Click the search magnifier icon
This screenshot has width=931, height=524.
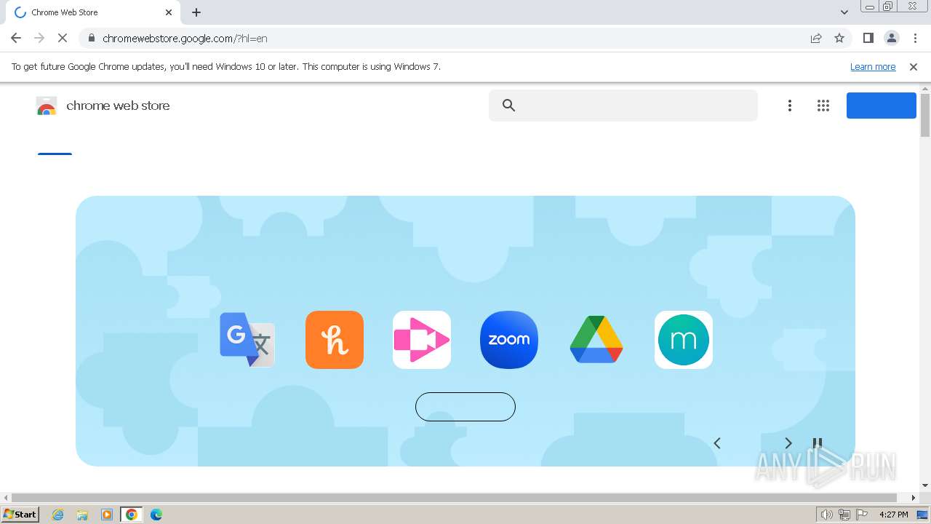point(509,106)
